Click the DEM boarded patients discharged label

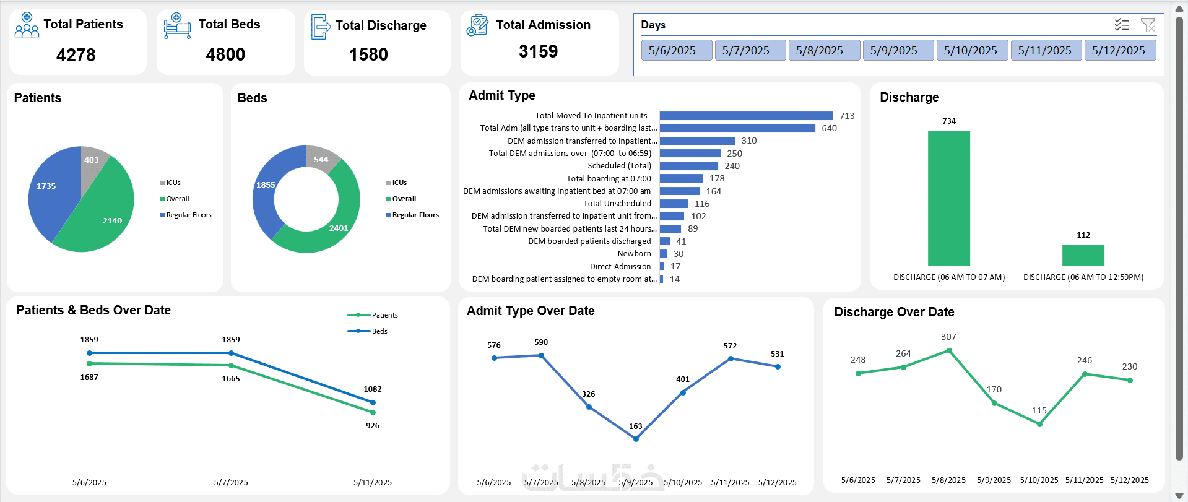click(x=589, y=241)
